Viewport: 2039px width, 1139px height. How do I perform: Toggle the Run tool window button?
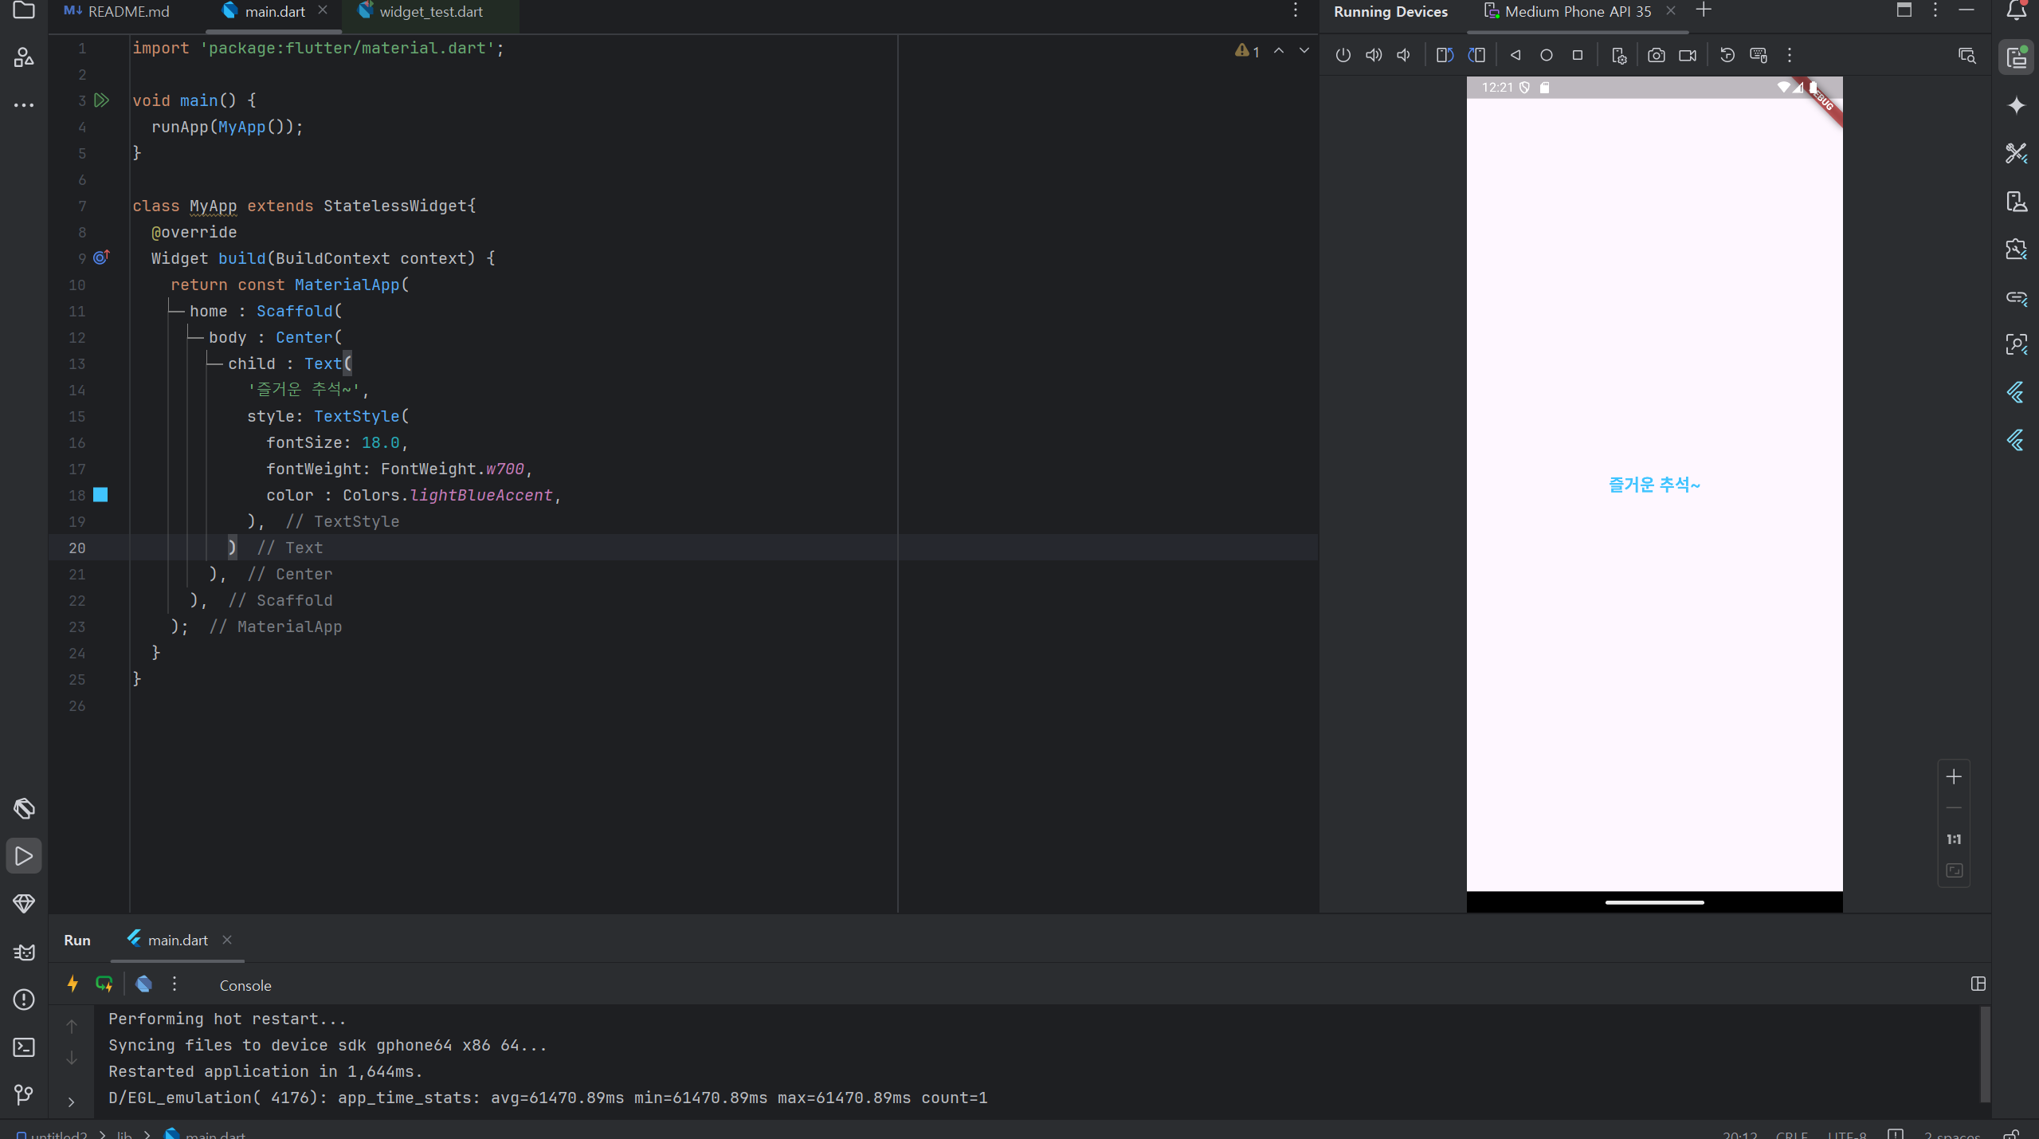[x=24, y=856]
